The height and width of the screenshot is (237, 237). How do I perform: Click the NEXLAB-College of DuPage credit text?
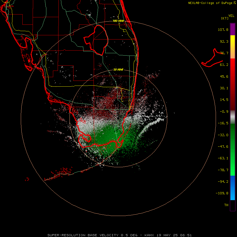click(x=212, y=3)
